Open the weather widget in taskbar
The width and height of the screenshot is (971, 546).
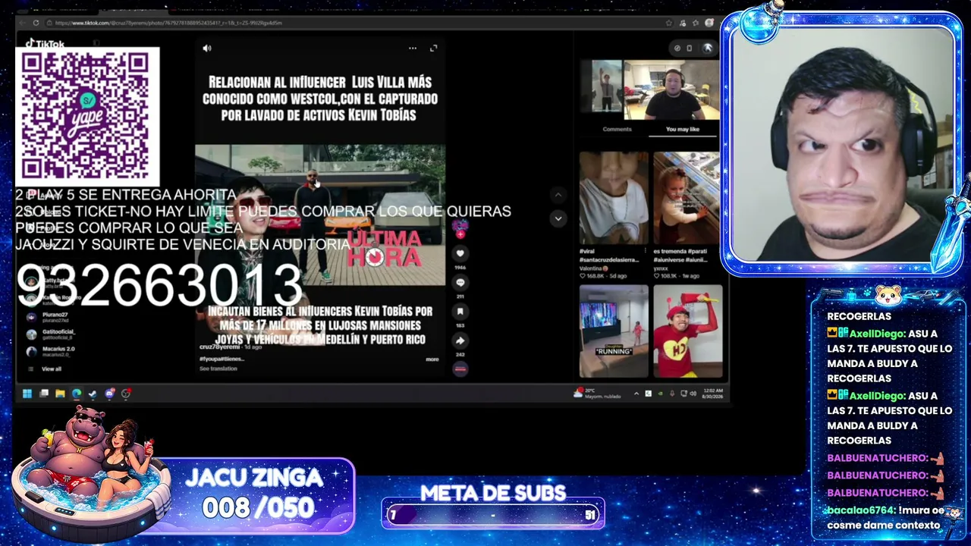coord(597,393)
